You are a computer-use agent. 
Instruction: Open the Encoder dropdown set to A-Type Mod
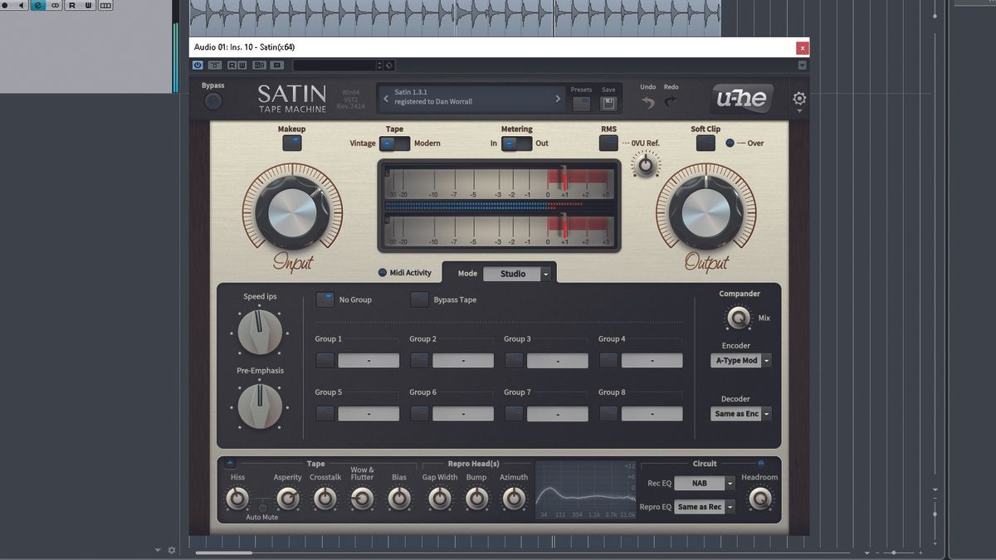coord(740,360)
